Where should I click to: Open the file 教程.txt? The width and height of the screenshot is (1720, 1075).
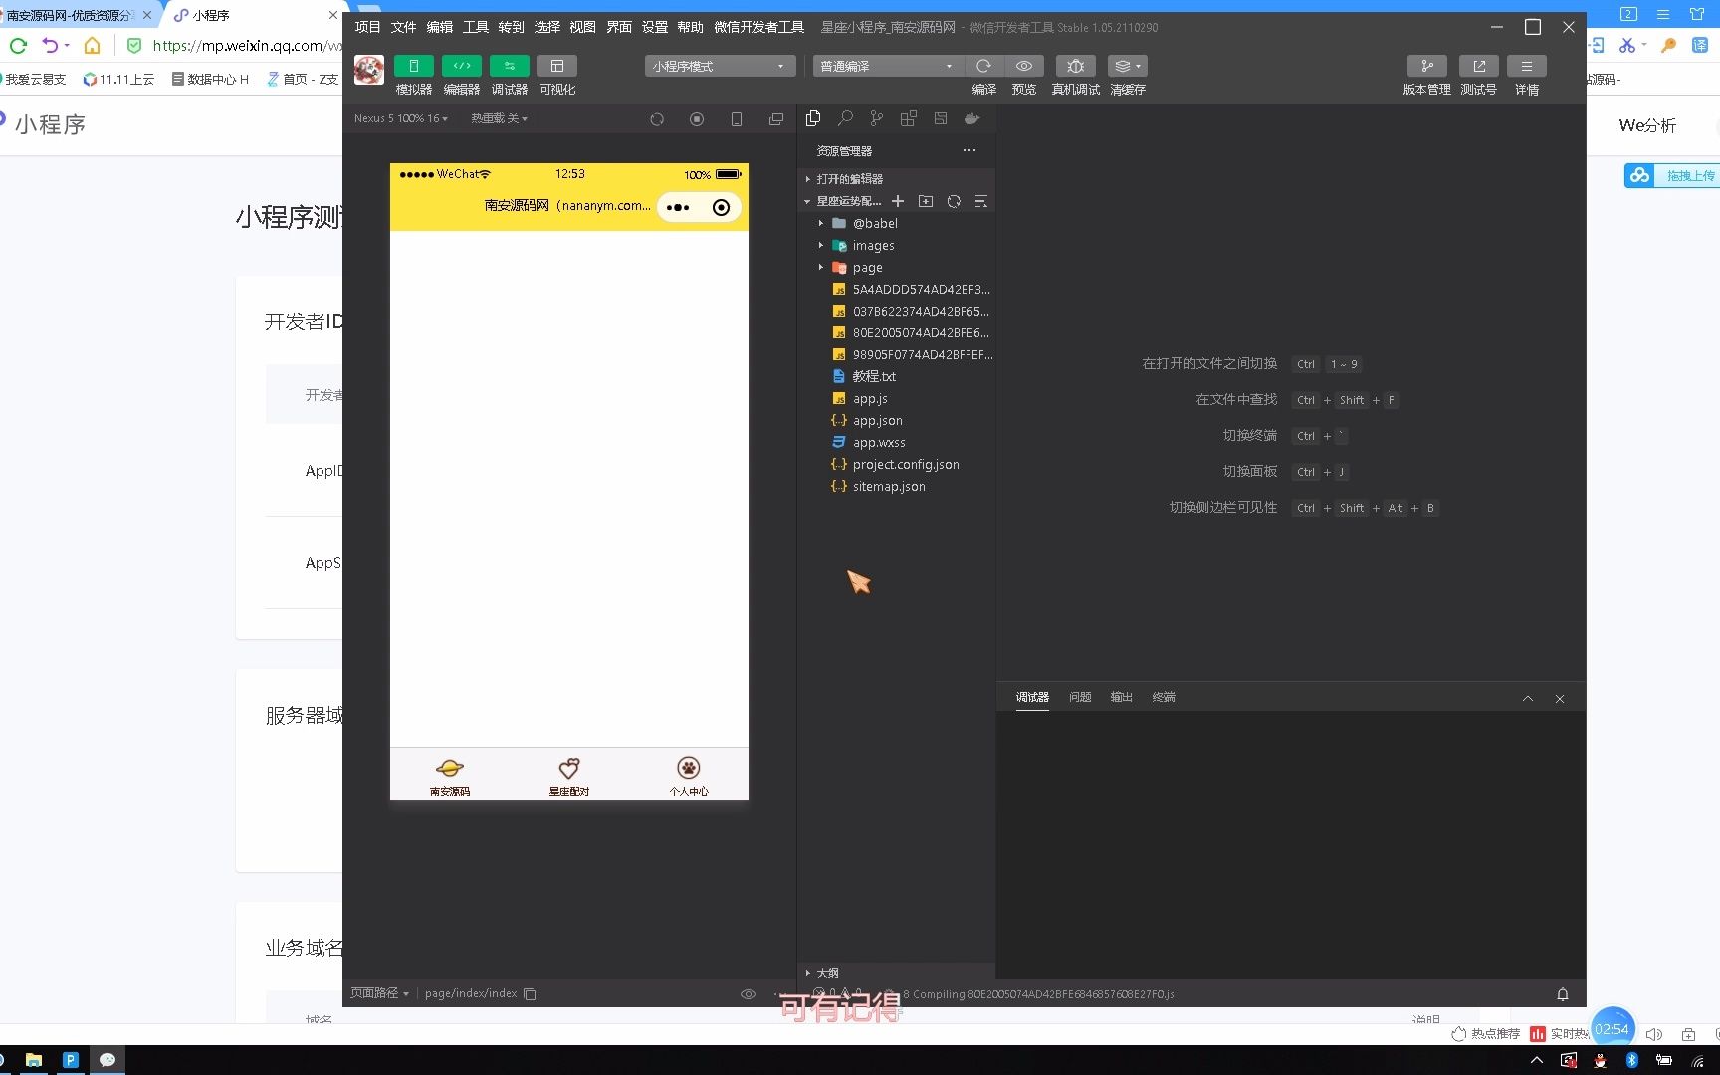click(x=896, y=376)
